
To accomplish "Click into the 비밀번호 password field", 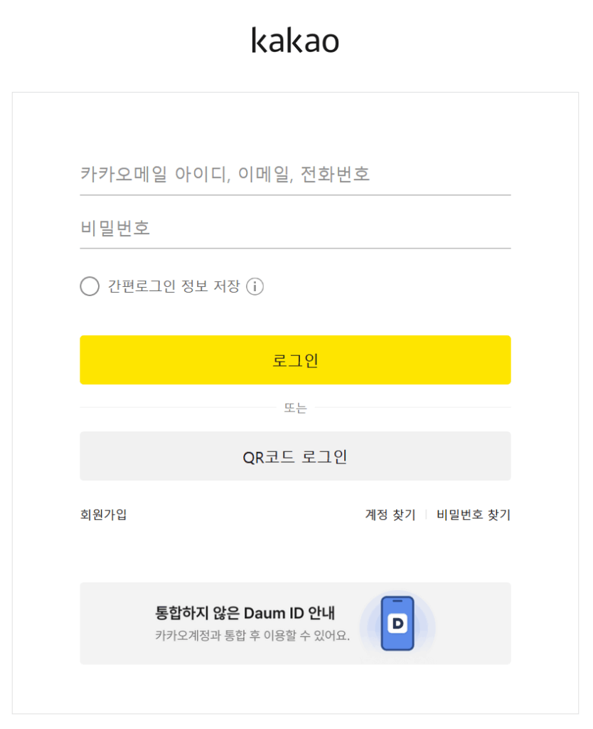I will click(x=295, y=229).
